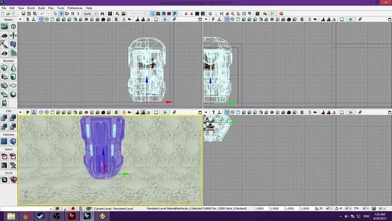Open the World coordinate system dropdown
The width and height of the screenshot is (392, 221).
click(90, 14)
